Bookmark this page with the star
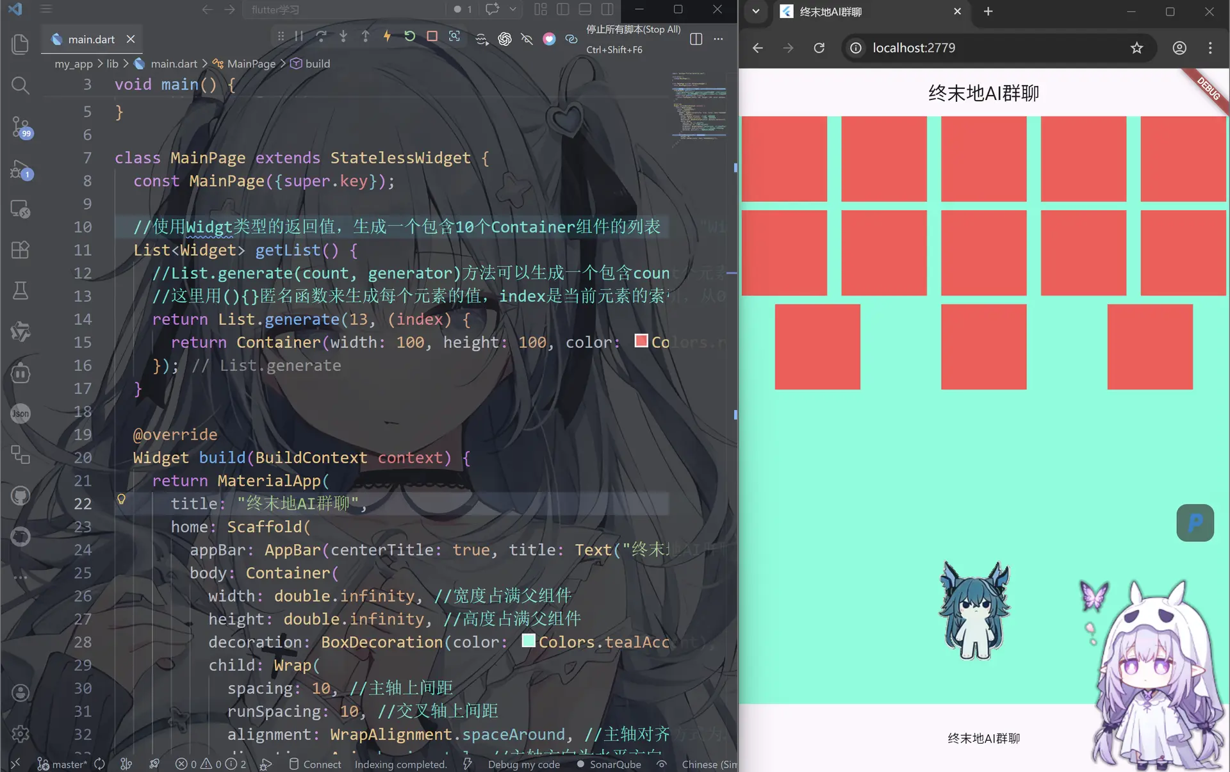The image size is (1230, 772). (1136, 48)
